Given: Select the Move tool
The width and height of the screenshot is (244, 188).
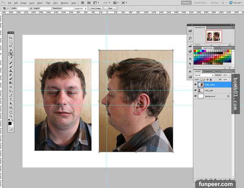Looking at the screenshot, I should click(11, 38).
